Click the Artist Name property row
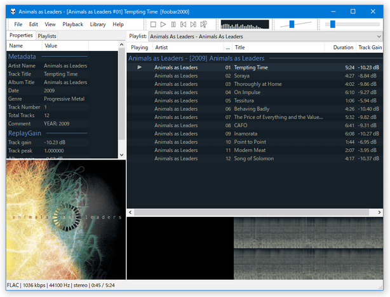The width and height of the screenshot is (390, 297). point(48,66)
